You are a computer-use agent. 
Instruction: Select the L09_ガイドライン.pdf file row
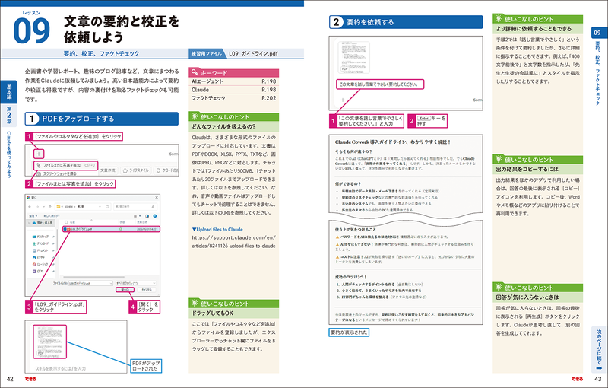tap(111, 229)
